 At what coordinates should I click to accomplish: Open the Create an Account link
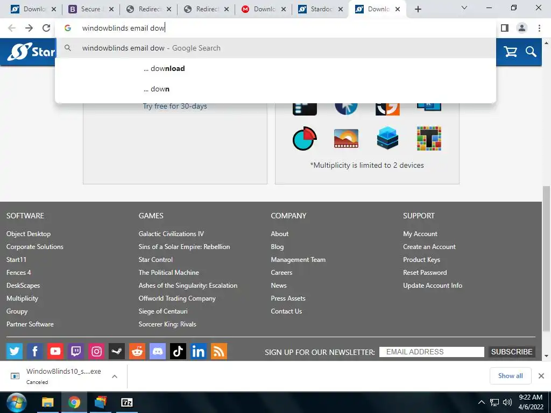(429, 247)
